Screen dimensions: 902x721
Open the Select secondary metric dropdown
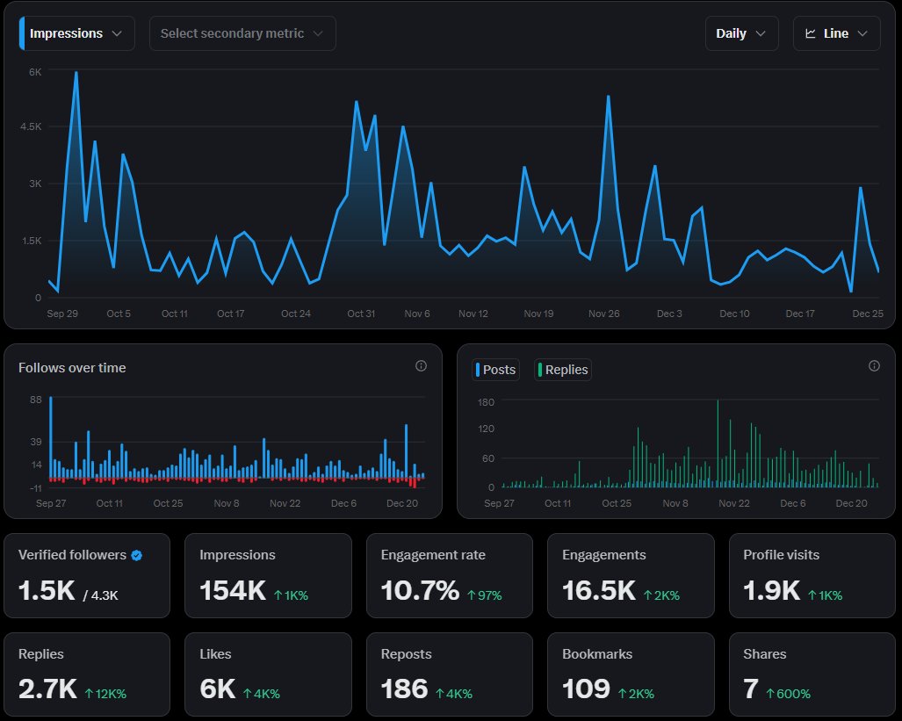click(x=242, y=33)
